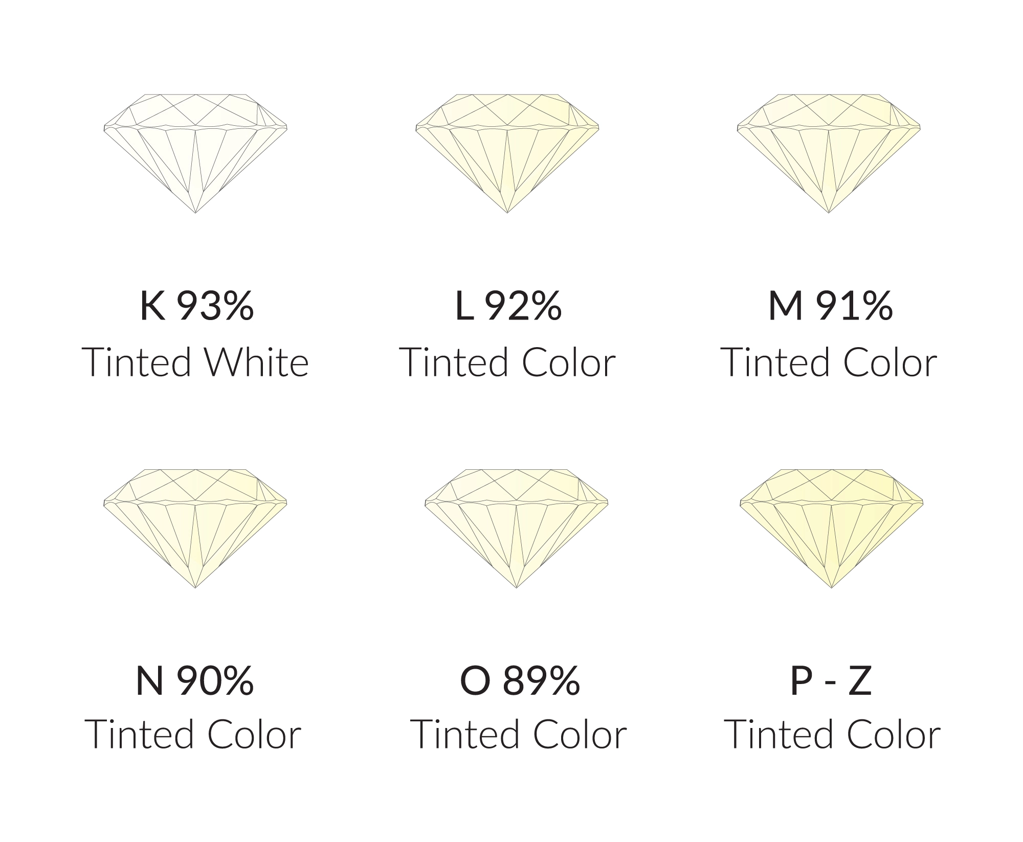The height and width of the screenshot is (842, 1023).
Task: Click the P - Z diamond illustration
Action: [832, 529]
